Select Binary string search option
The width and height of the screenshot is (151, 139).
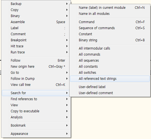110,40
